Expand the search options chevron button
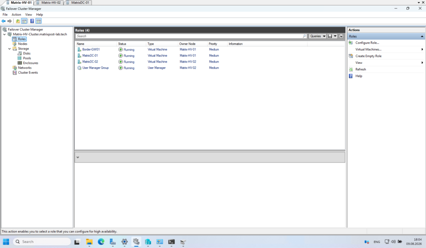The width and height of the screenshot is (426, 248). (341, 36)
